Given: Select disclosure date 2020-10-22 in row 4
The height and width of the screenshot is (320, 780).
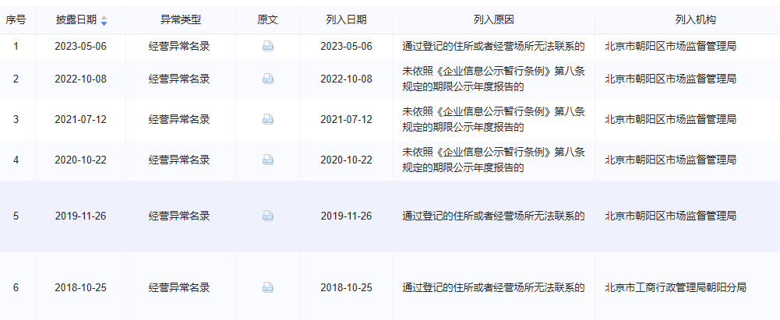Looking at the screenshot, I should click(x=80, y=160).
